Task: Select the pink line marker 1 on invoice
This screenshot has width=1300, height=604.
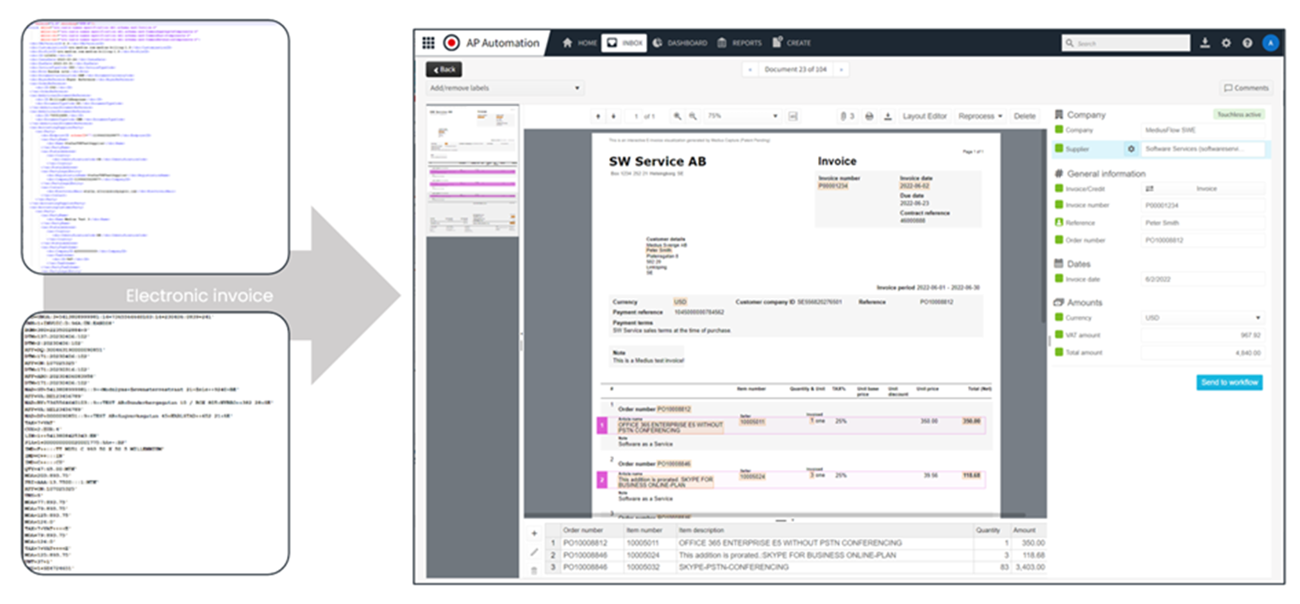Action: pyautogui.click(x=602, y=425)
